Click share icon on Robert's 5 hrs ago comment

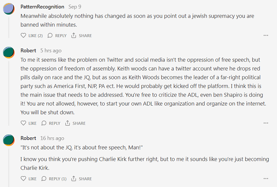click(68, 123)
